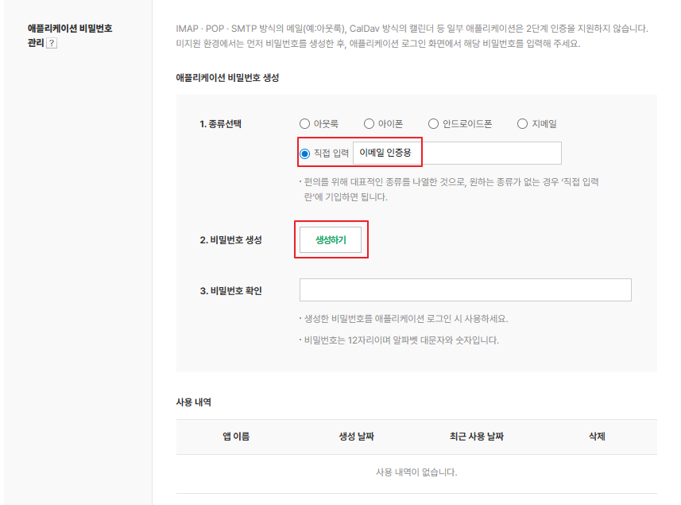Select the 아웃룩 radio option

coord(304,124)
